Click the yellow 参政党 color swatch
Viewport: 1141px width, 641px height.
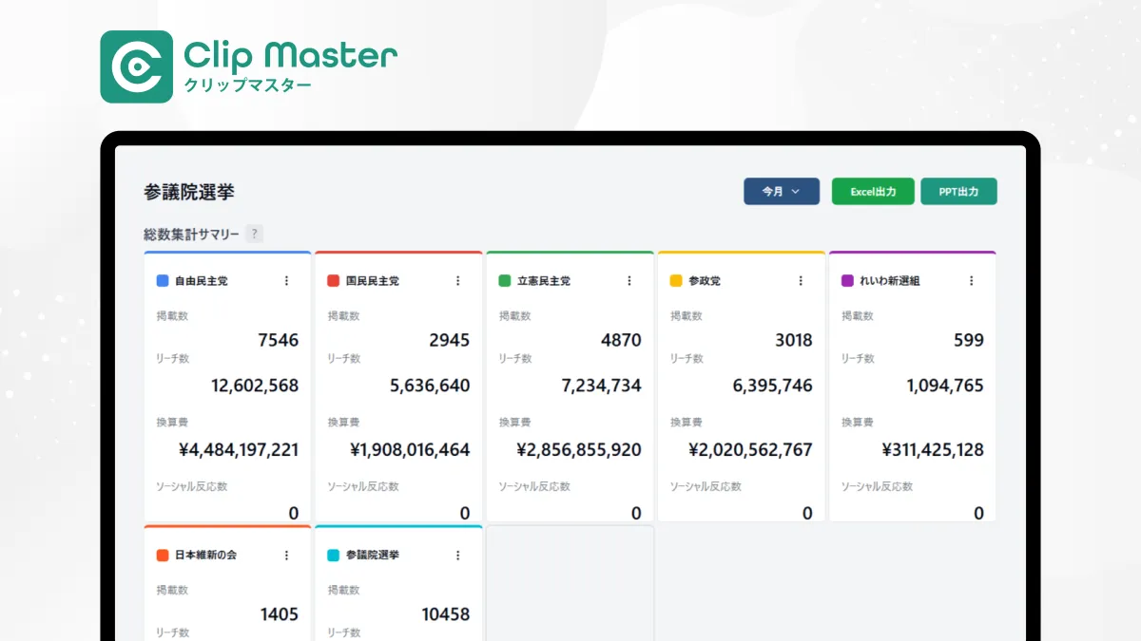[x=676, y=281]
